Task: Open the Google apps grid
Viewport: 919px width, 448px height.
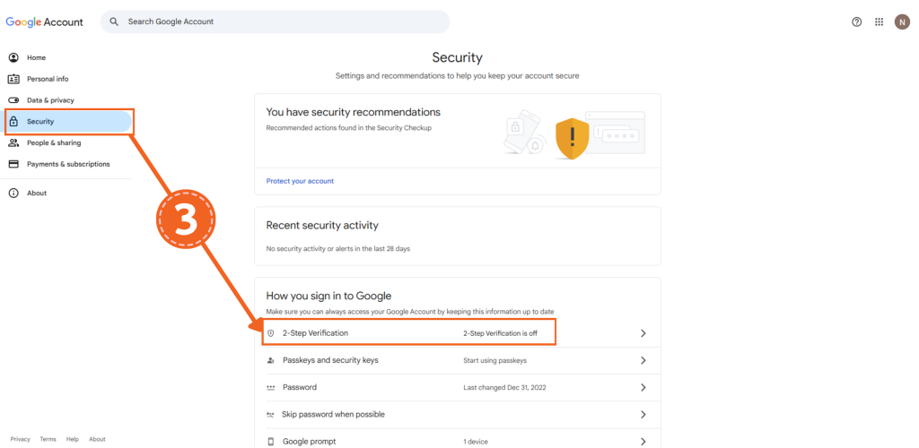Action: 880,22
